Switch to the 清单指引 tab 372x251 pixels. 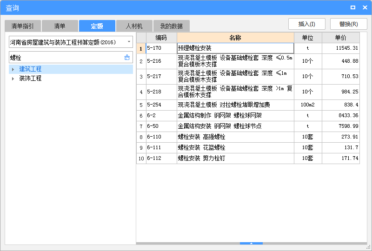tap(23, 26)
